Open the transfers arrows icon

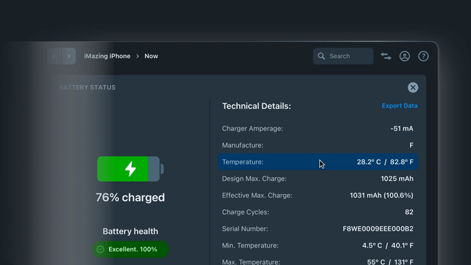(x=386, y=56)
